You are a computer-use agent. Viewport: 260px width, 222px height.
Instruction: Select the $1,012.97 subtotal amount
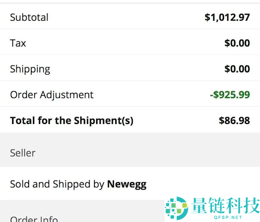(227, 17)
